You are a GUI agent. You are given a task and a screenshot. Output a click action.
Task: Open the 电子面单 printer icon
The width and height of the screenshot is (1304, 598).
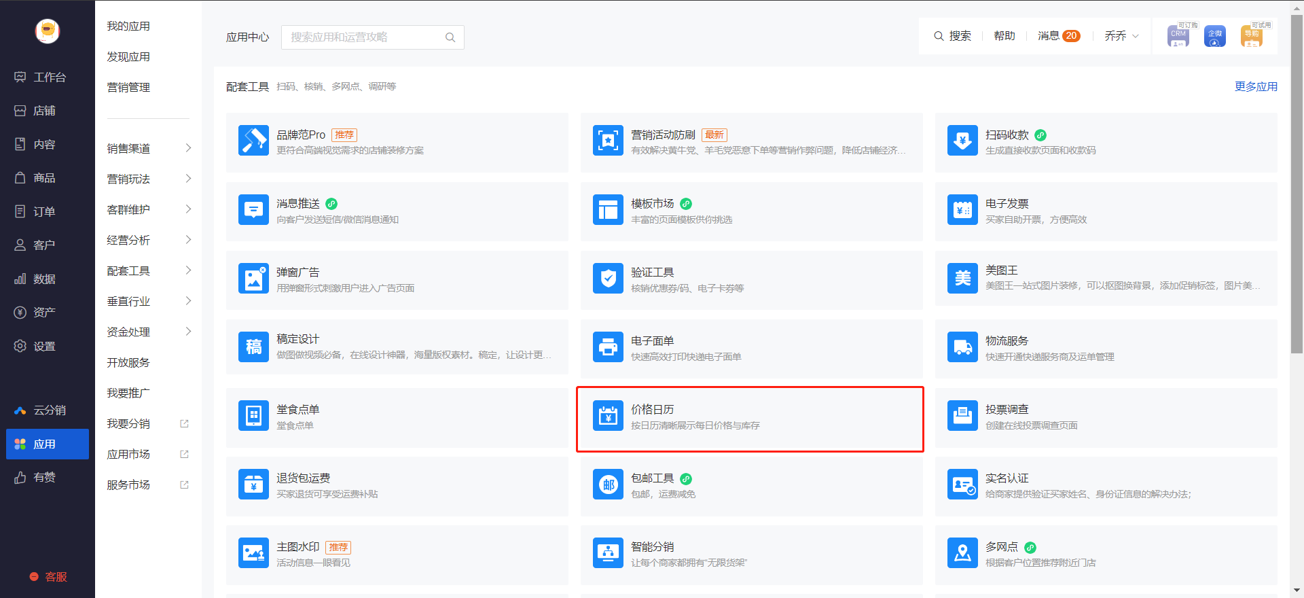point(608,347)
